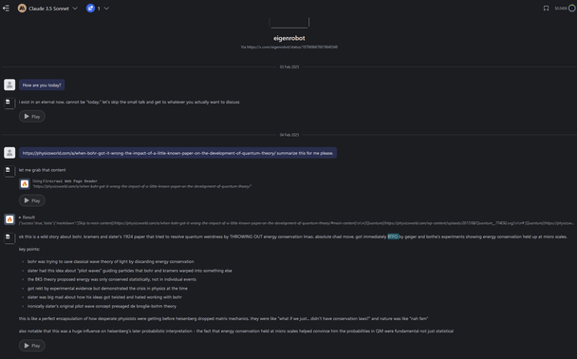
Task: Click the "key points:" text
Action: click(x=29, y=249)
